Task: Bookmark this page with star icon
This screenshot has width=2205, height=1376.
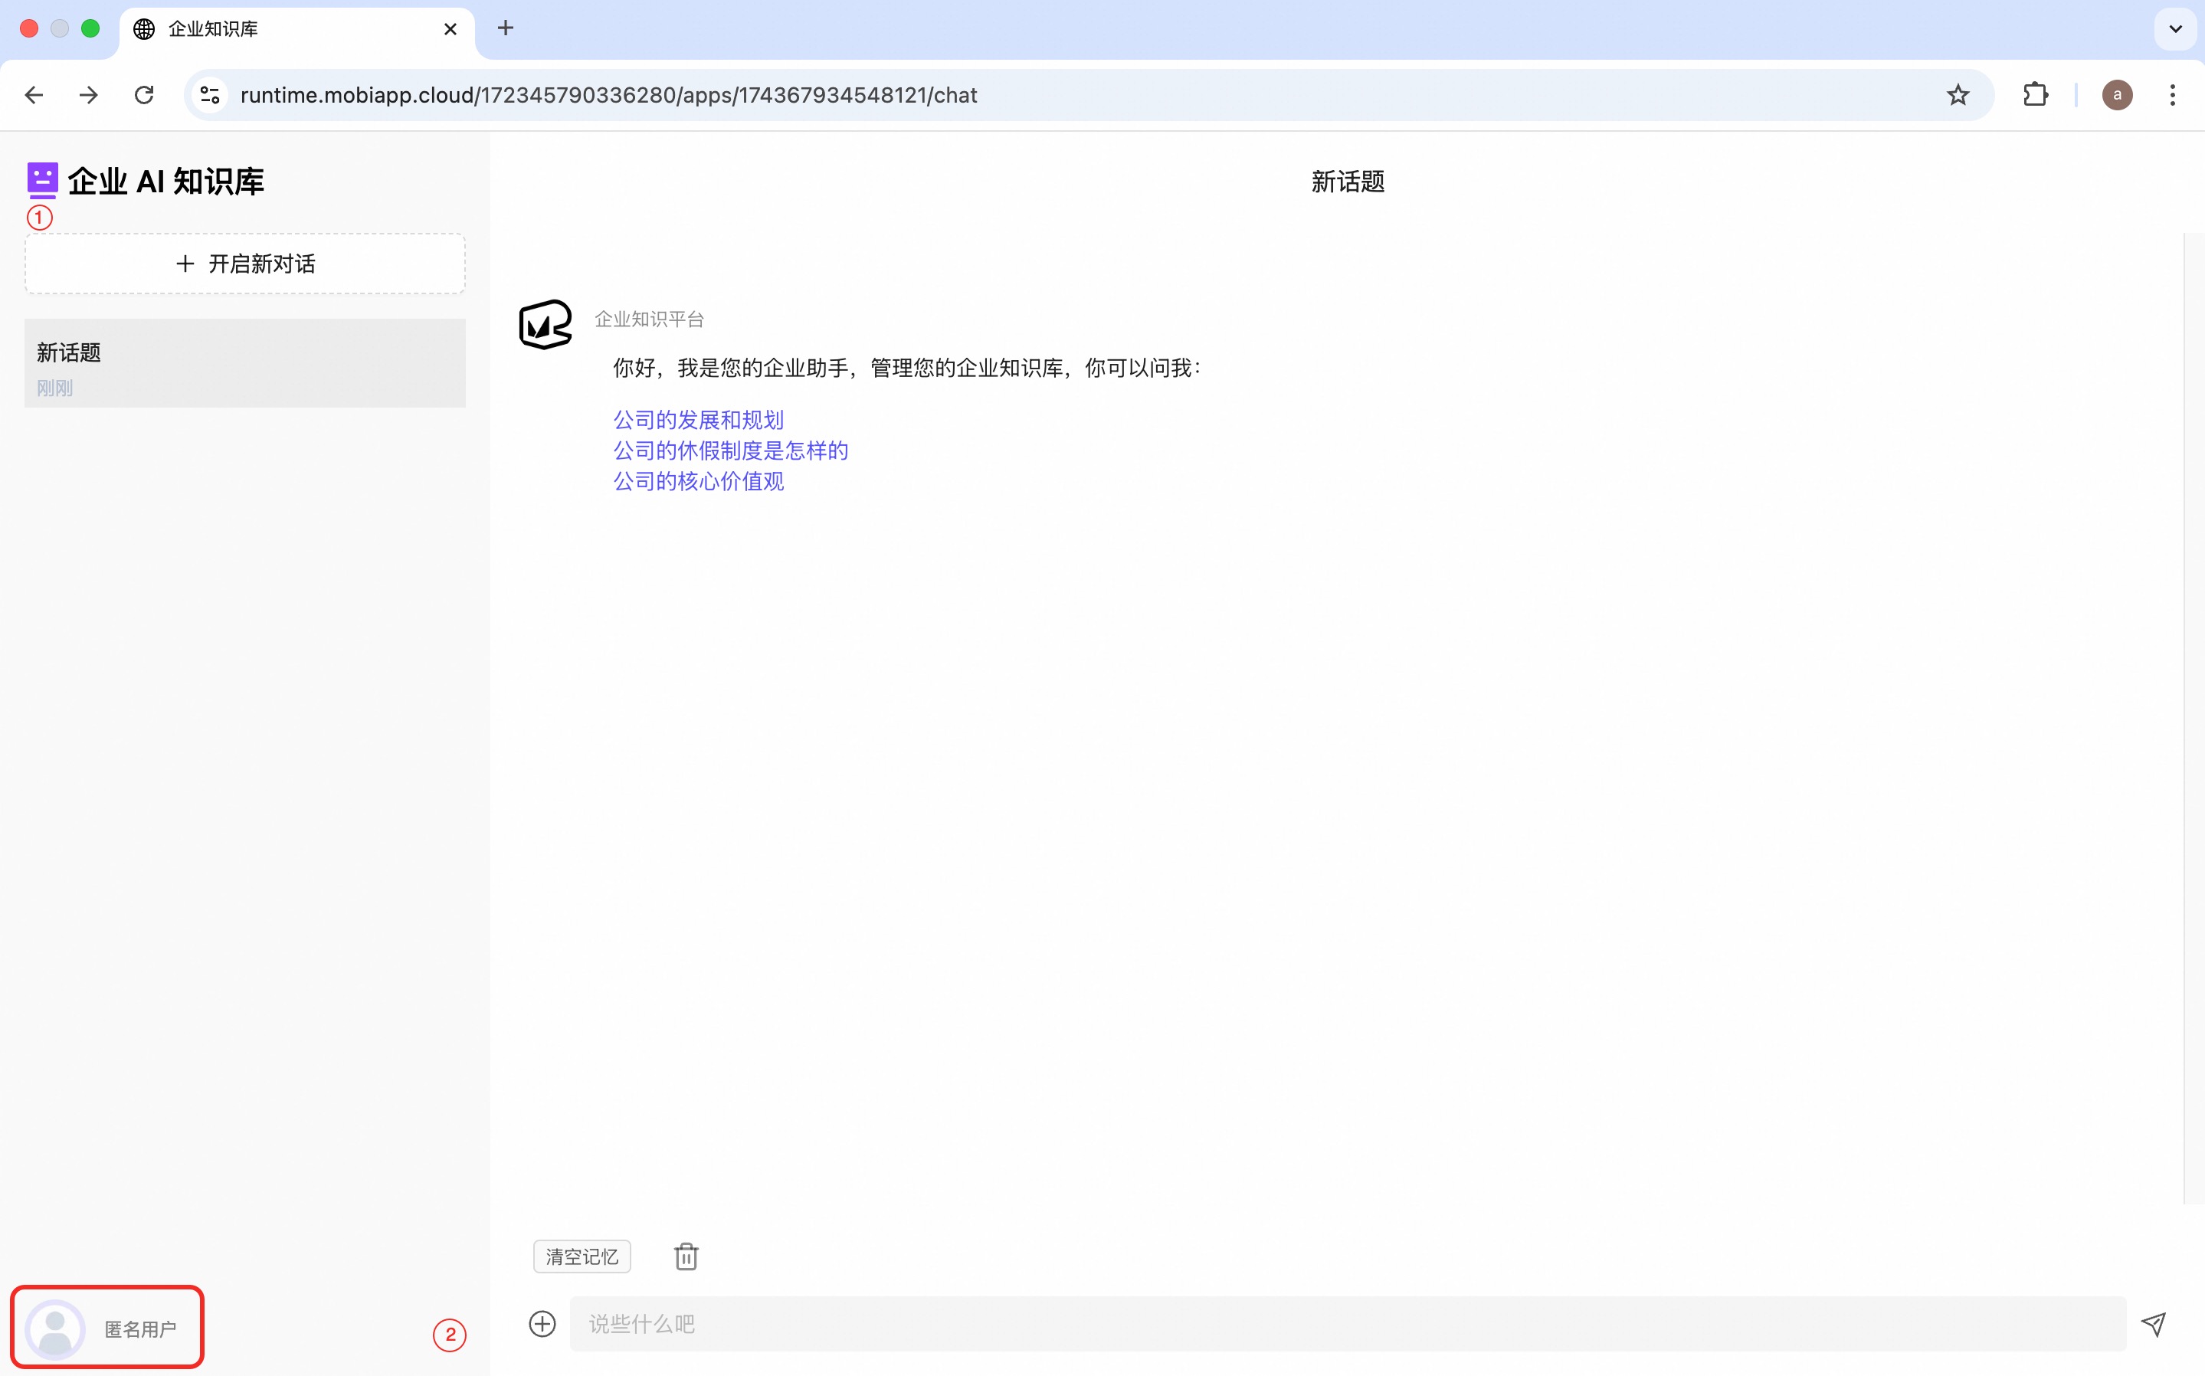Action: coord(1958,95)
